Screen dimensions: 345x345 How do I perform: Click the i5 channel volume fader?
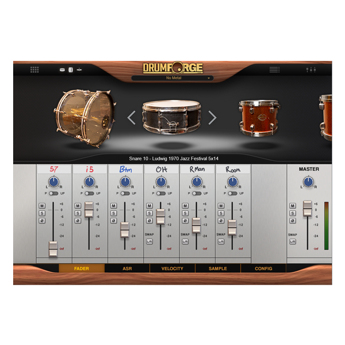tap(89, 209)
